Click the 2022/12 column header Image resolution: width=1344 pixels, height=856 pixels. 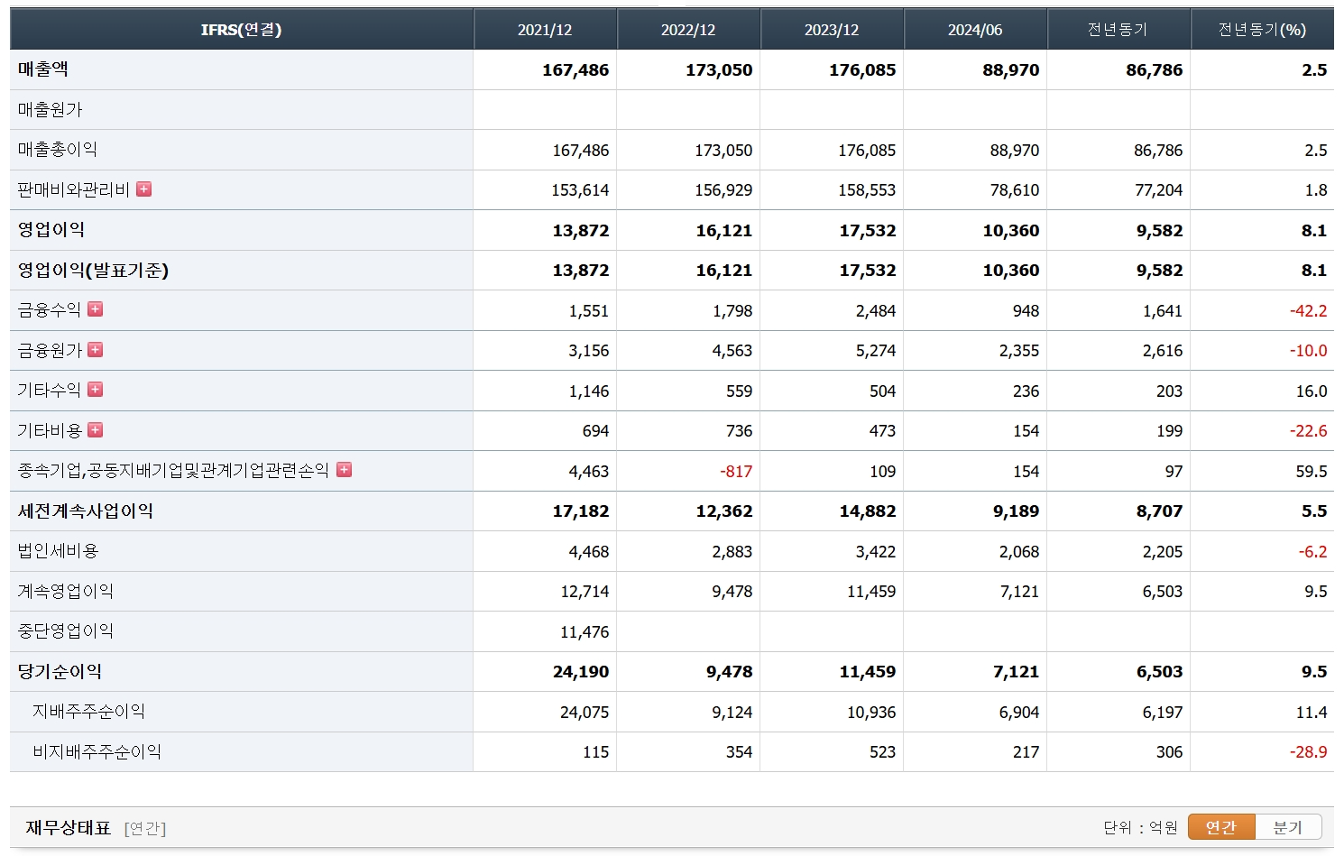click(688, 30)
